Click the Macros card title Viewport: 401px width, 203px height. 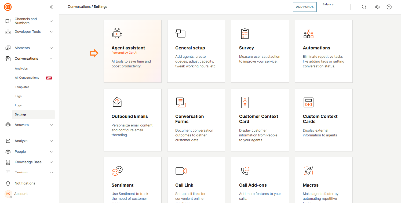(311, 185)
